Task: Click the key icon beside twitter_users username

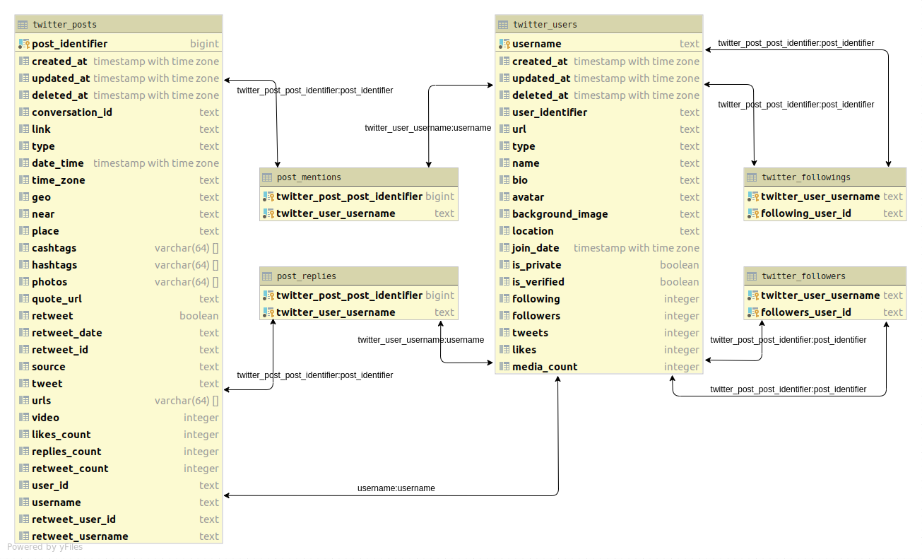Action: coord(504,44)
